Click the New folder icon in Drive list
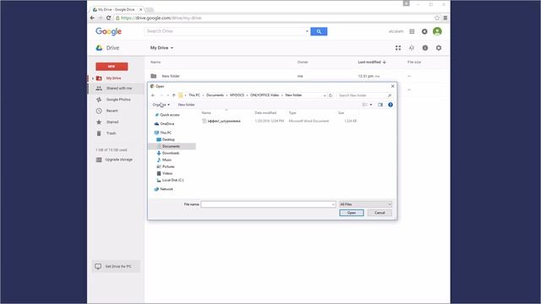541x304 pixels. pos(154,76)
